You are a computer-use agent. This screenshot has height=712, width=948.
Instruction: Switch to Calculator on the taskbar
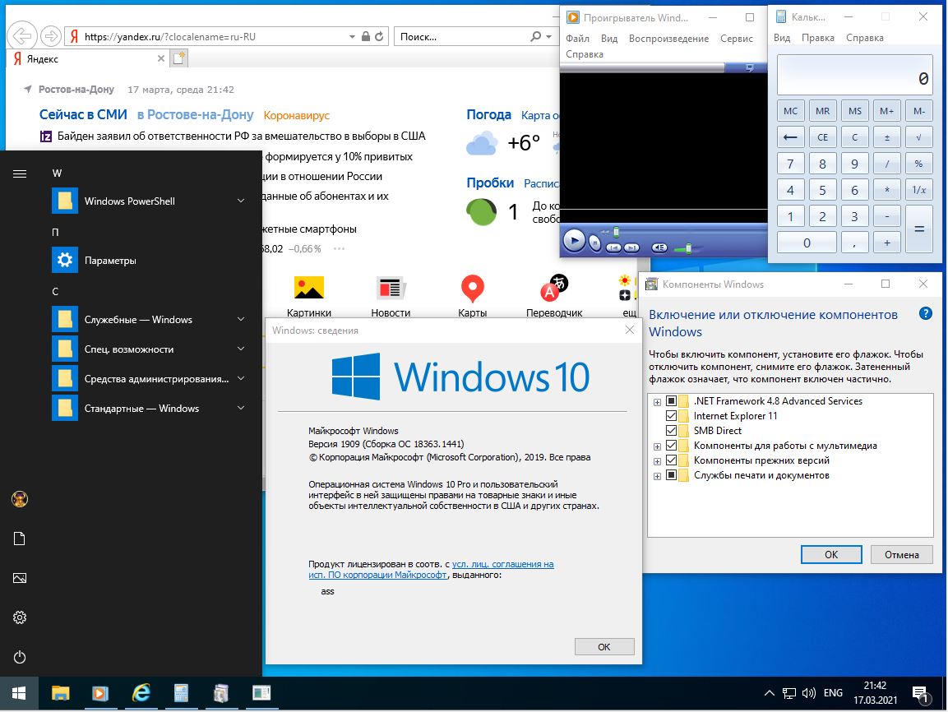coord(182,693)
